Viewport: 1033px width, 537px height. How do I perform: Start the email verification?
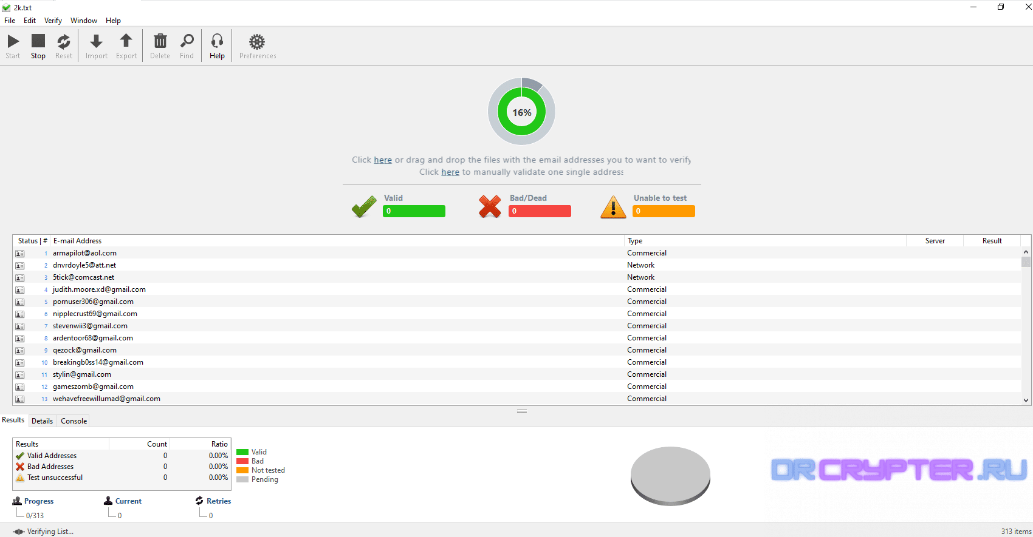pos(13,46)
